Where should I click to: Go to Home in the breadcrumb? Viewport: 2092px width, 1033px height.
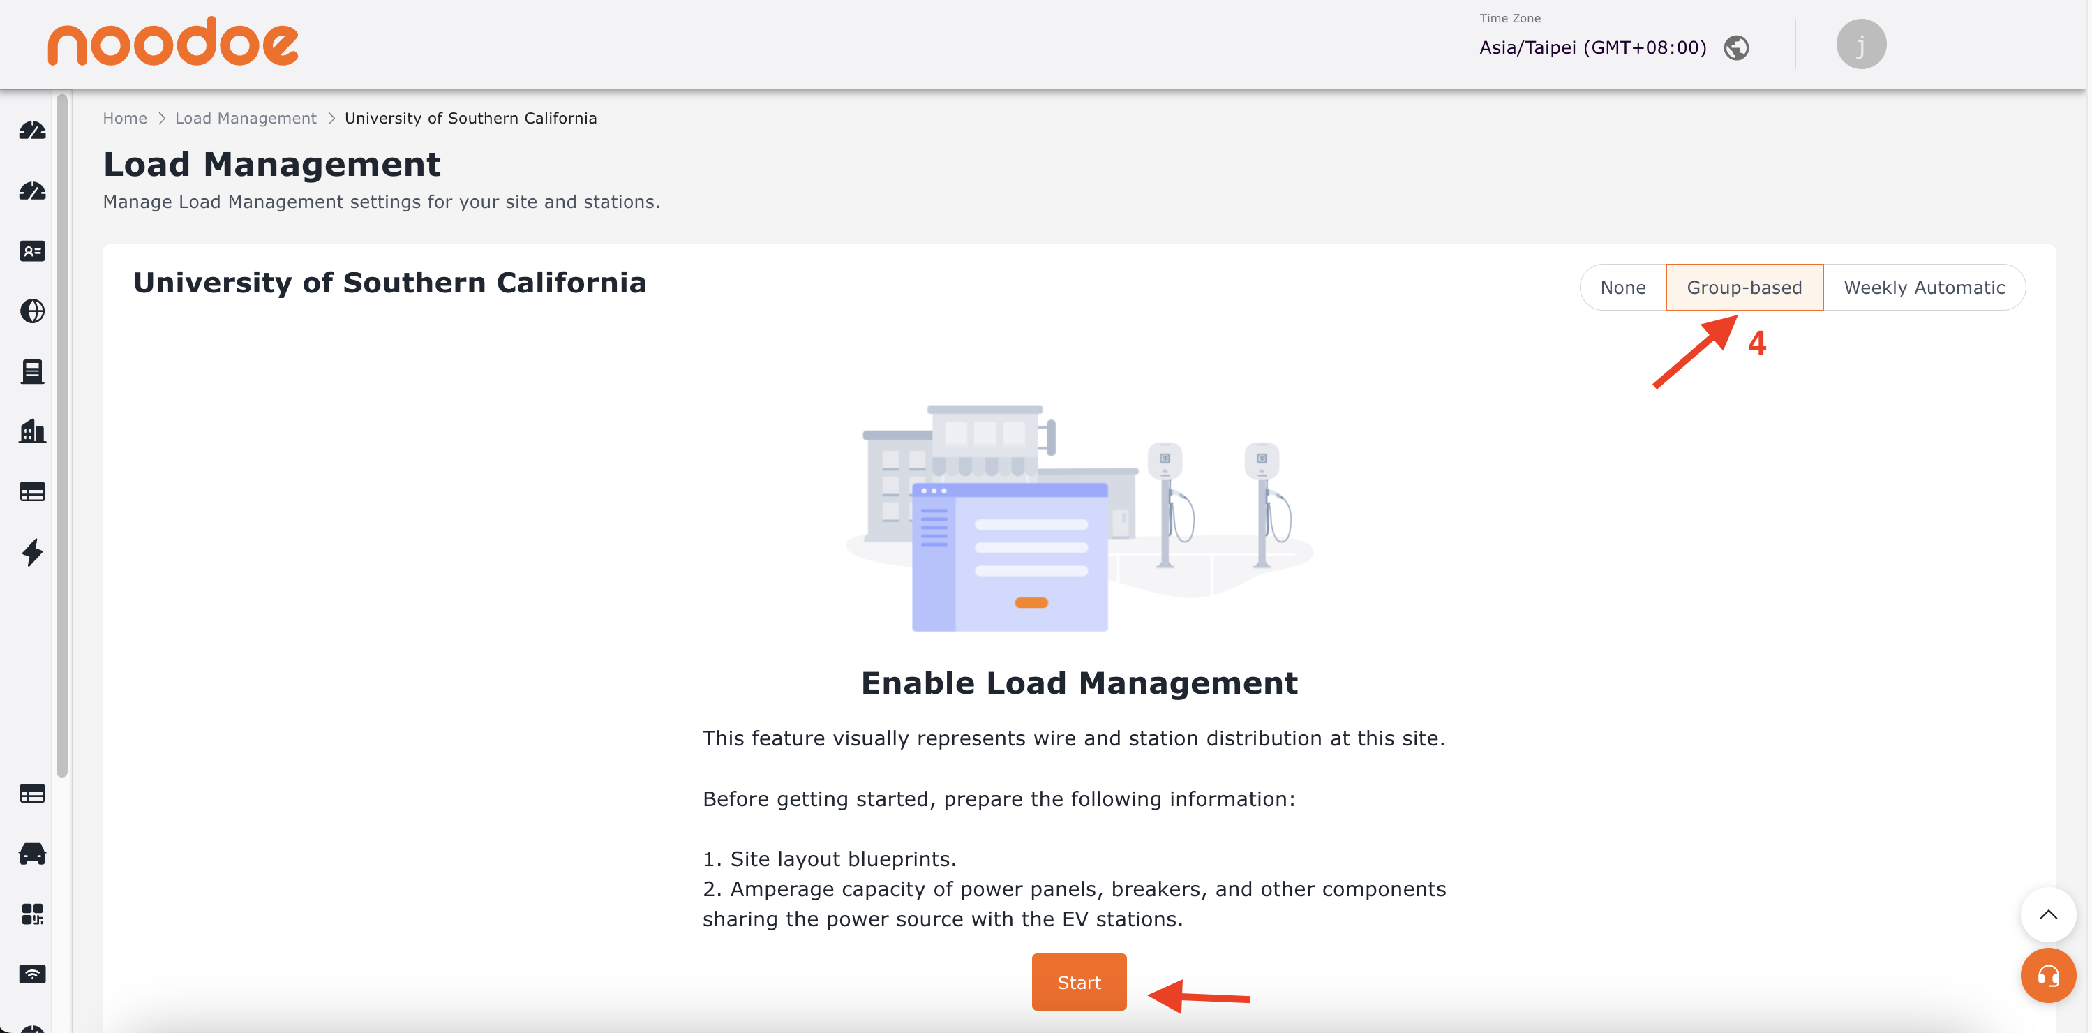(124, 119)
